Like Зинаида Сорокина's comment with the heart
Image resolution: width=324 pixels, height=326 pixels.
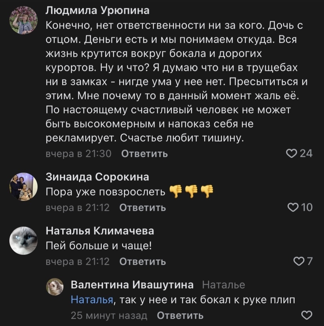pos(292,208)
